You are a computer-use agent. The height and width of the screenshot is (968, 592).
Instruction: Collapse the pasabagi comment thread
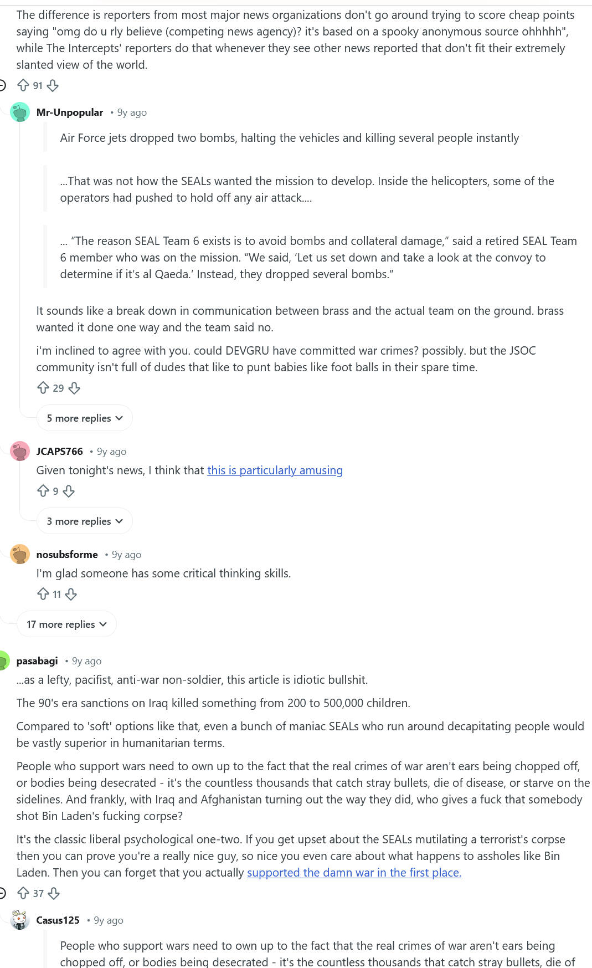(x=2, y=893)
